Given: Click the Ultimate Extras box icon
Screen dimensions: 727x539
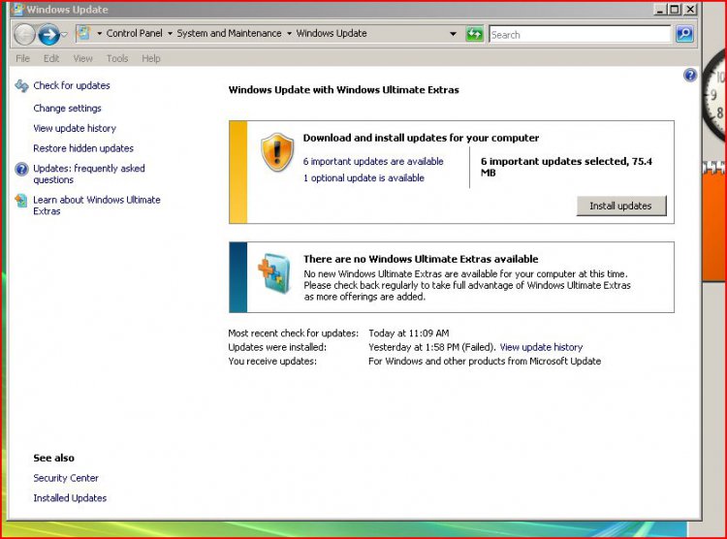Looking at the screenshot, I should 274,273.
